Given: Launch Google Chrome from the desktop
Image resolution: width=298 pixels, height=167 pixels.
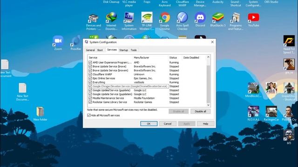Looking at the screenshot, I should tap(164, 21).
